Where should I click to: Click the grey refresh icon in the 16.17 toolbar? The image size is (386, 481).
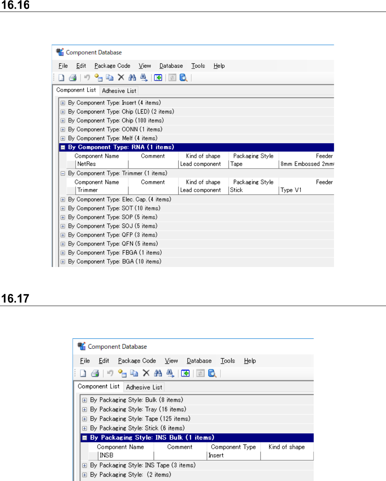pos(200,373)
